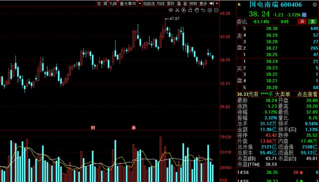Select buy level 2 price 38.23

point(272,68)
